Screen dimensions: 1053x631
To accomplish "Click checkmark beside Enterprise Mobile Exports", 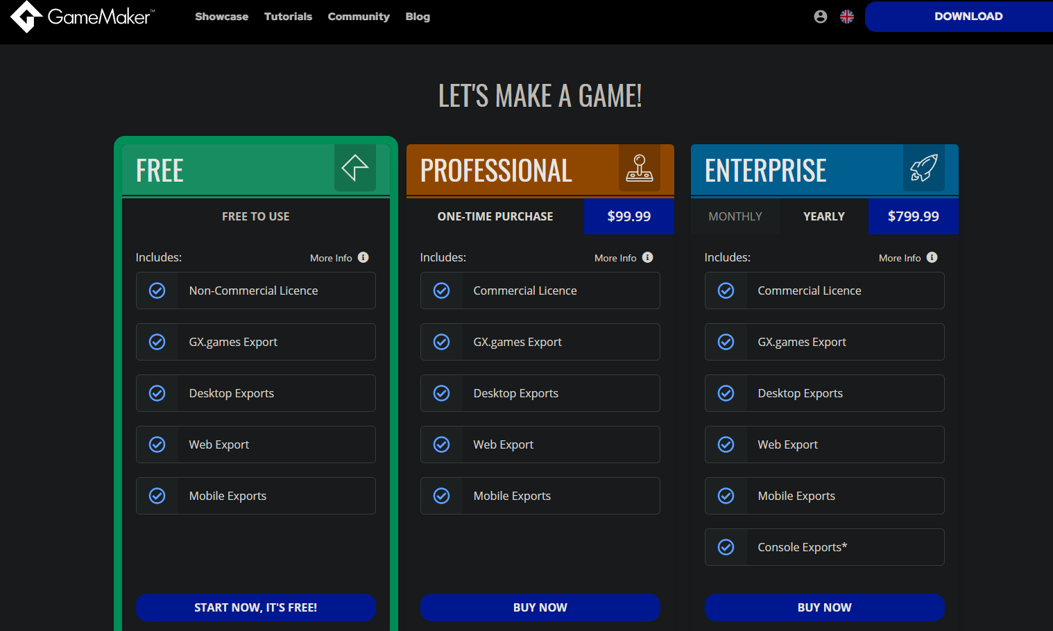I will point(726,496).
